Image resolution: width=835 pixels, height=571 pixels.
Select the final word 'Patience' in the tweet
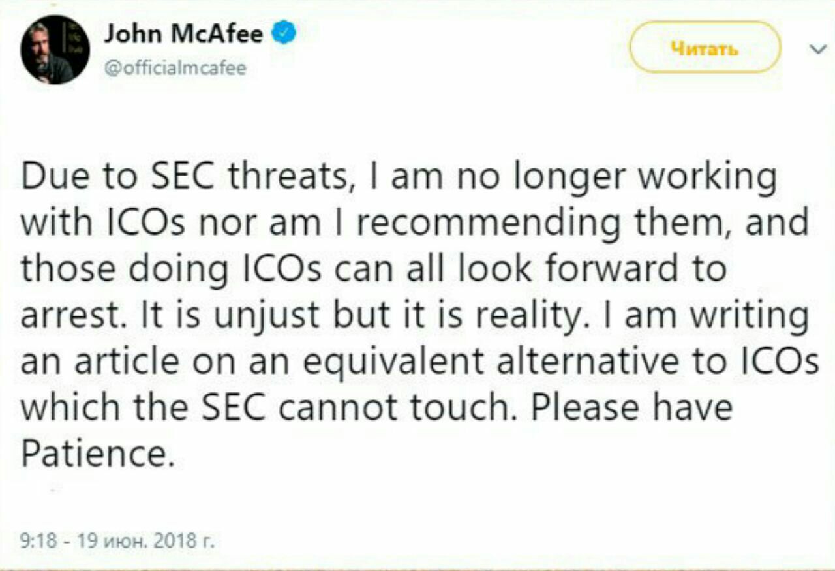coord(98,454)
